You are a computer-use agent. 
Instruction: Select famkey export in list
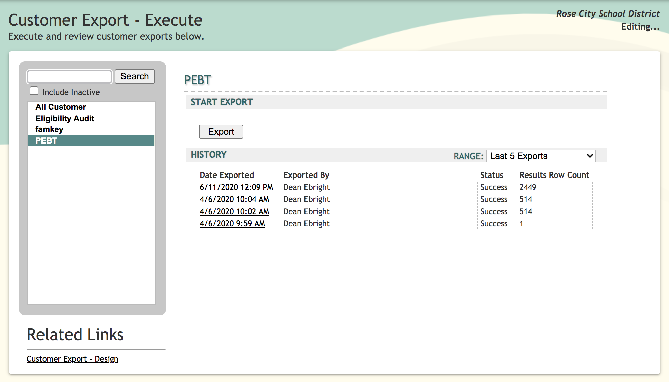[49, 129]
